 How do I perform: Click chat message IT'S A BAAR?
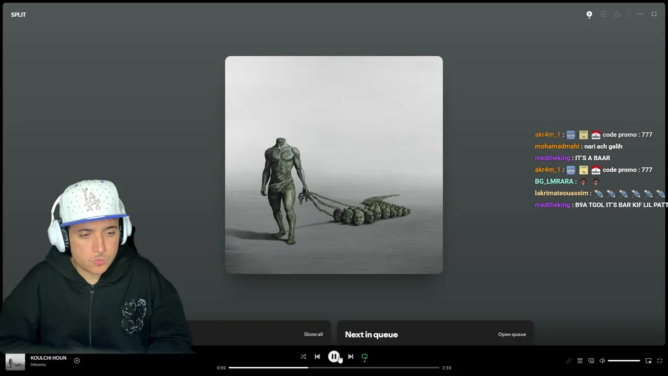tap(592, 158)
